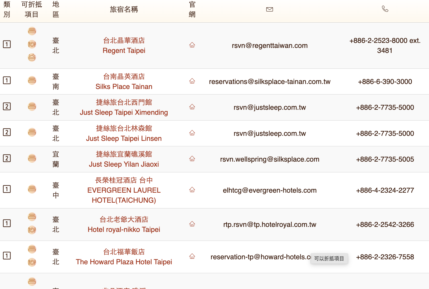Click the steaming dish icon in Regent Taipei row
Image resolution: width=429 pixels, height=289 pixels.
point(32,57)
